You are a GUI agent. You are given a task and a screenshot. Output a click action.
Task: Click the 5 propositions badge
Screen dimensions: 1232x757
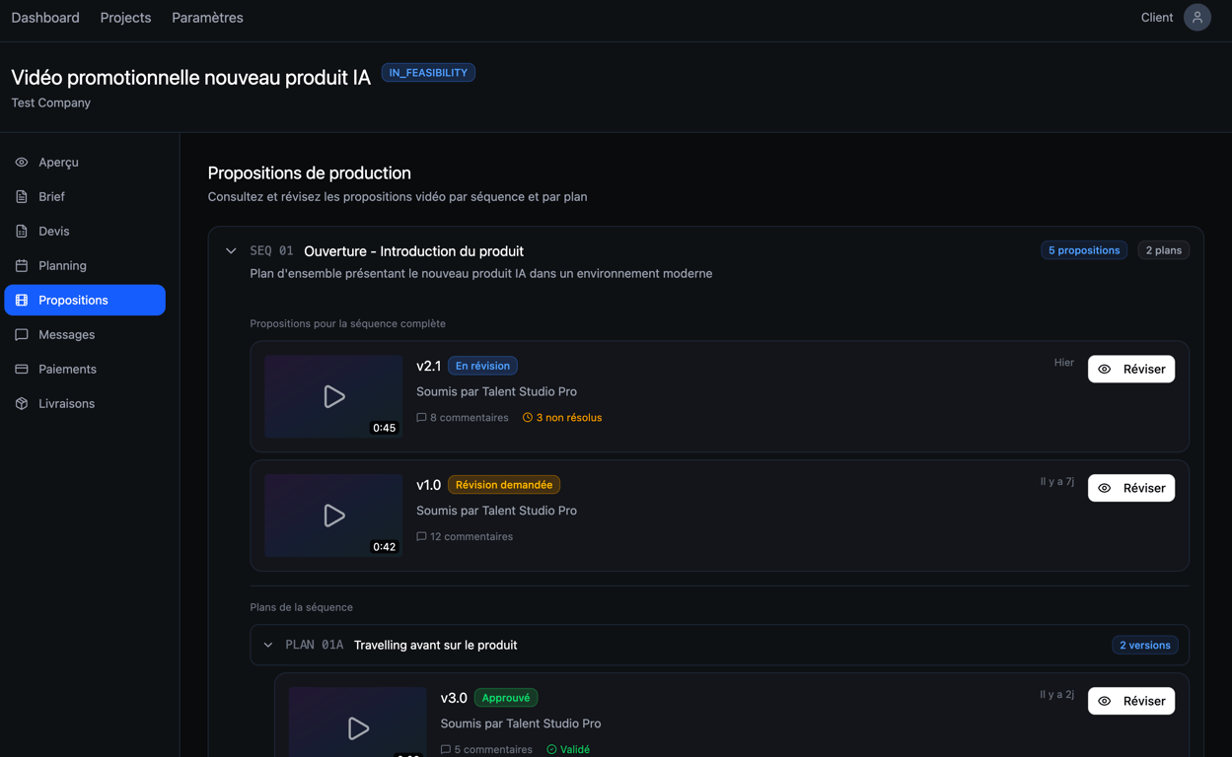[x=1084, y=250]
